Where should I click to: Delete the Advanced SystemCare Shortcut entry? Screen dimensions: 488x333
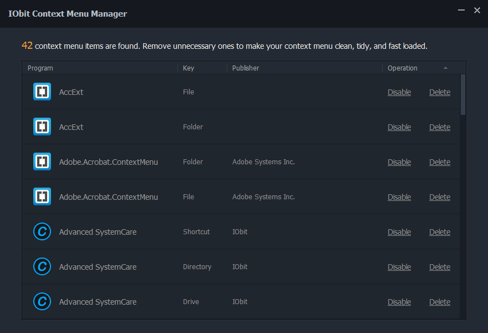pyautogui.click(x=439, y=232)
